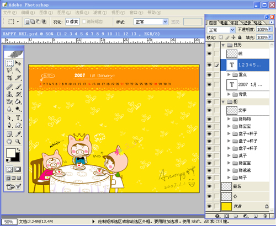Open the 样式 style dropdown

pyautogui.click(x=151, y=22)
